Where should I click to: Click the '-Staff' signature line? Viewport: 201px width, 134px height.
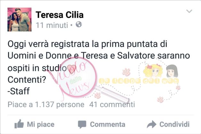[x=19, y=91]
